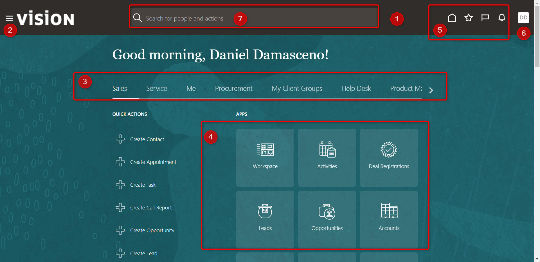Go to My Client Groups tab
This screenshot has width=540, height=262.
pos(297,89)
